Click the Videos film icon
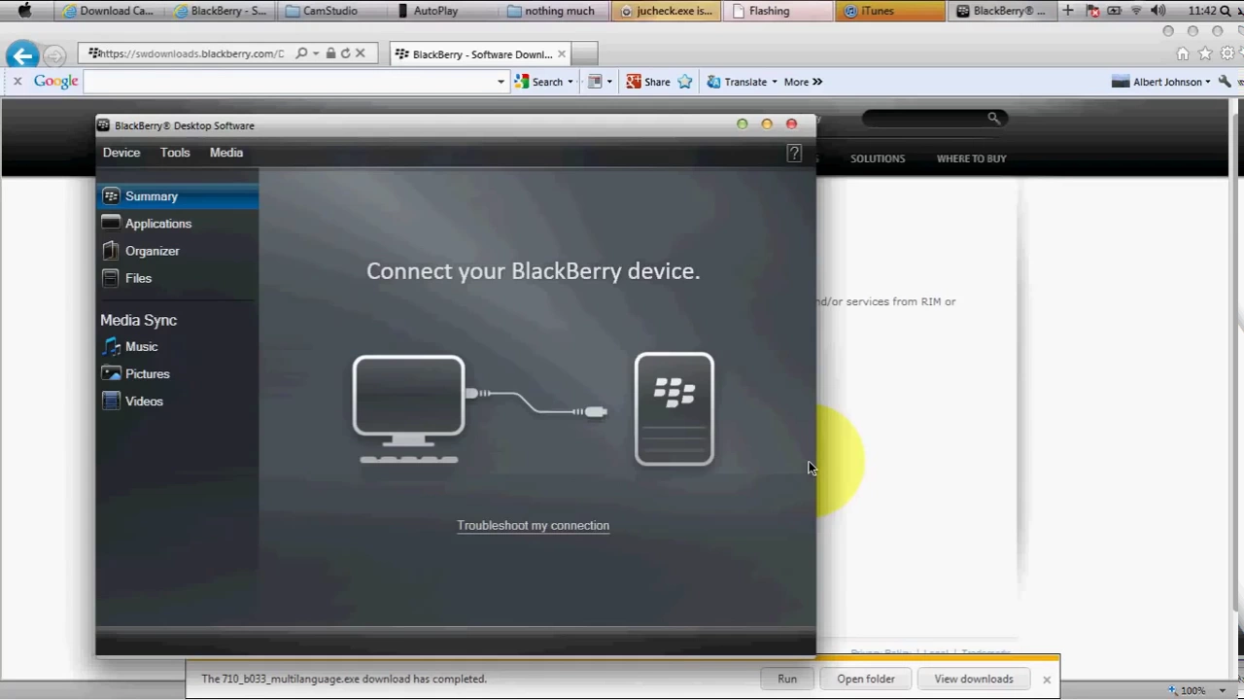 pos(112,401)
